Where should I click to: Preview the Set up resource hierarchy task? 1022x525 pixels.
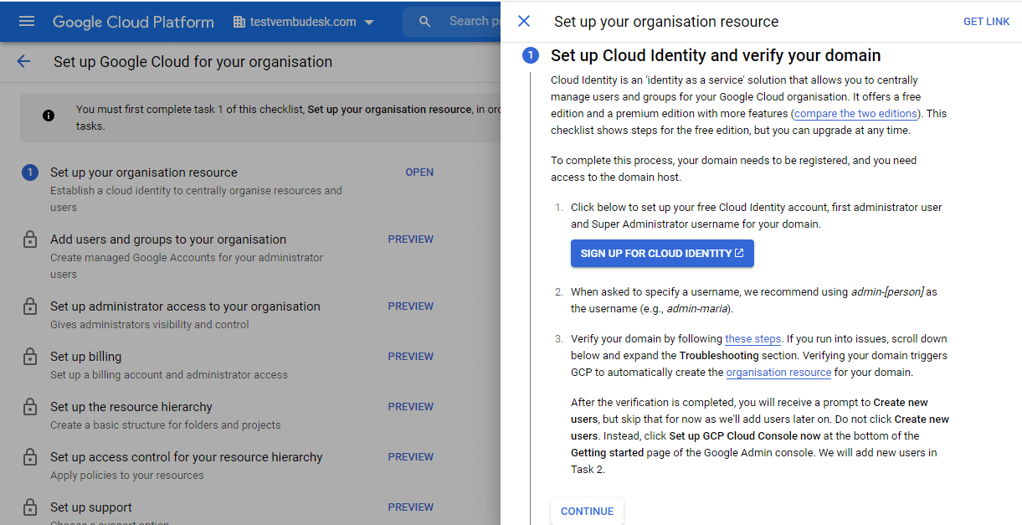point(410,407)
